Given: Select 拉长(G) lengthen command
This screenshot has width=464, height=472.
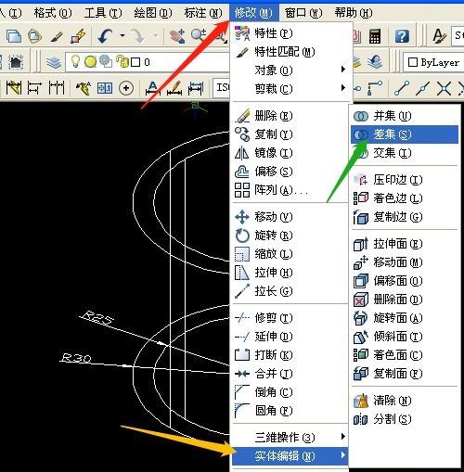Looking at the screenshot, I should point(291,291).
